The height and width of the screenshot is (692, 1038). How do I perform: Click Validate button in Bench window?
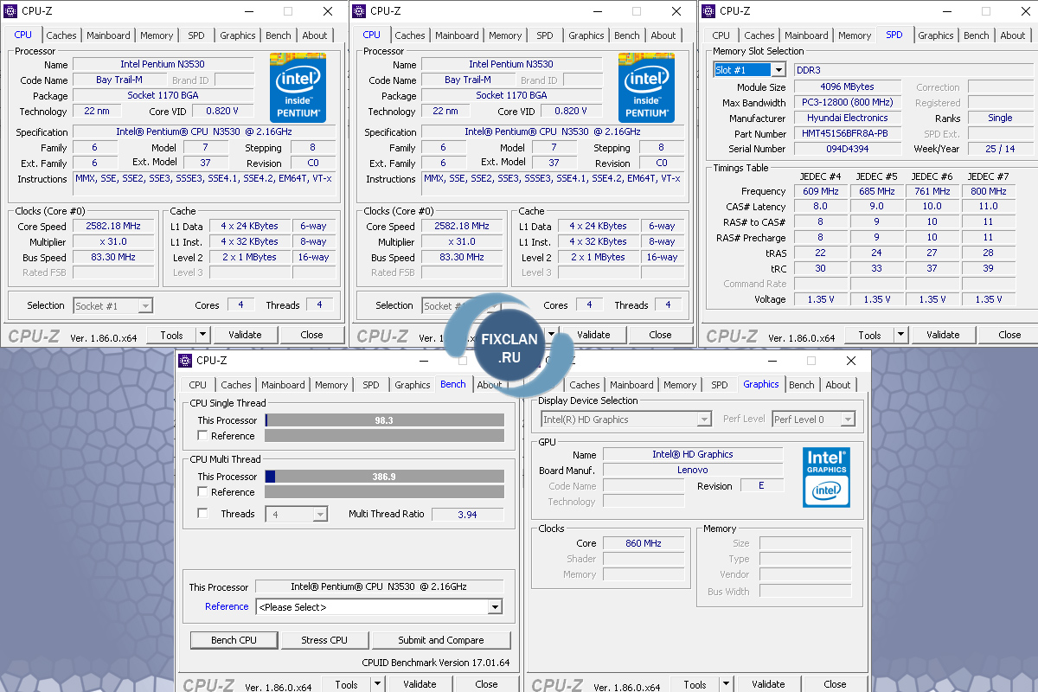click(420, 684)
